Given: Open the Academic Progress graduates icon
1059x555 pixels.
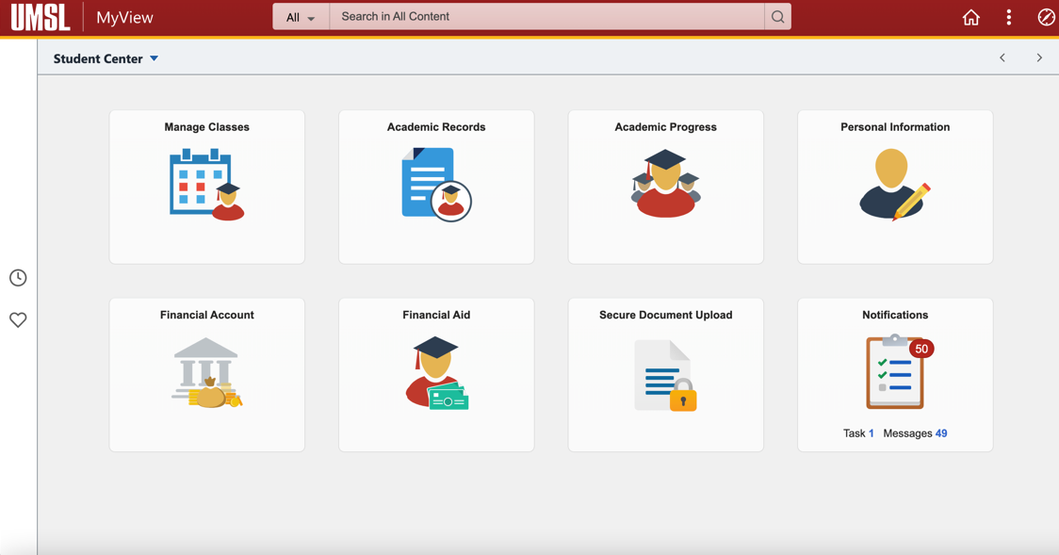Looking at the screenshot, I should point(666,184).
